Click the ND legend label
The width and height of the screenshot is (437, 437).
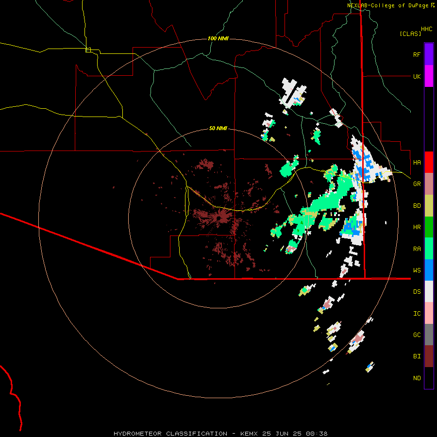click(417, 378)
